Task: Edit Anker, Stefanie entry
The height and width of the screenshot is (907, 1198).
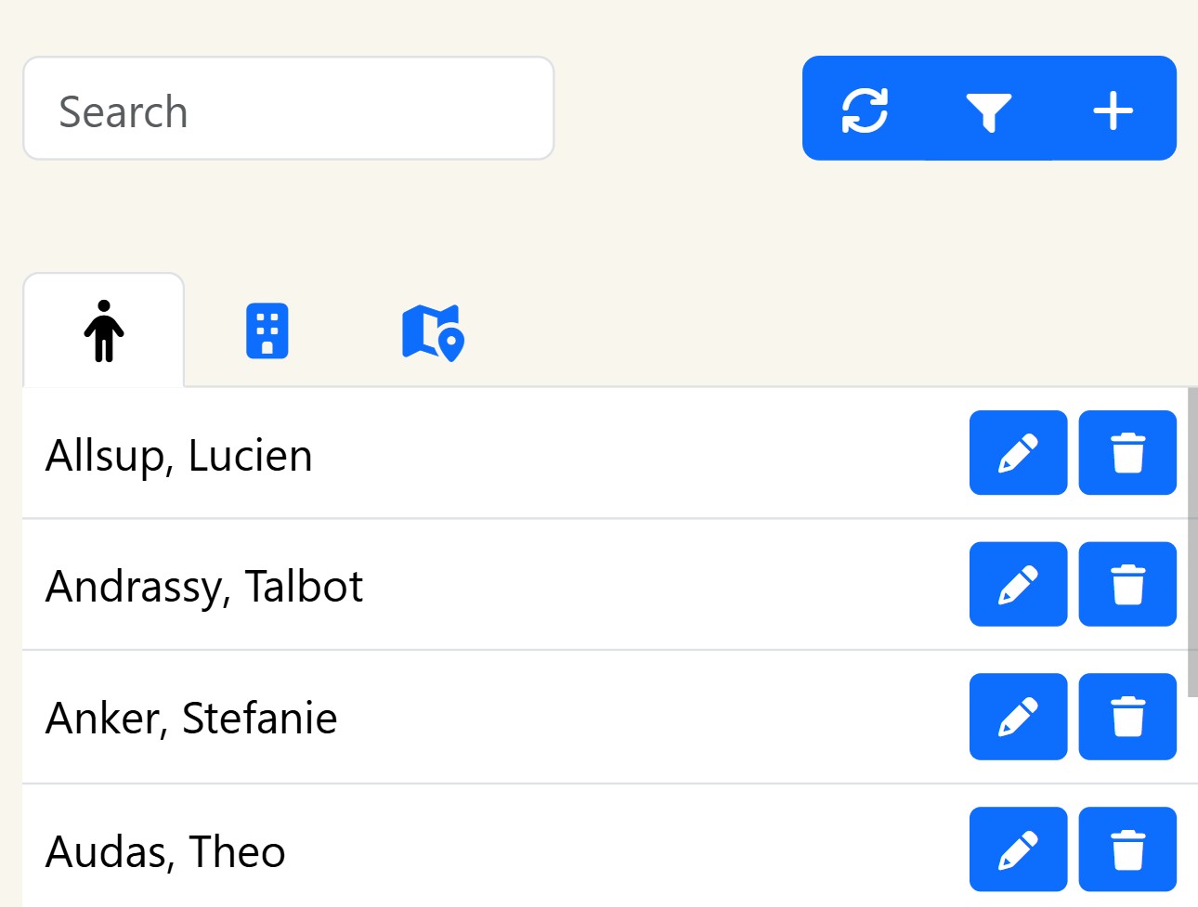Action: pos(1018,717)
